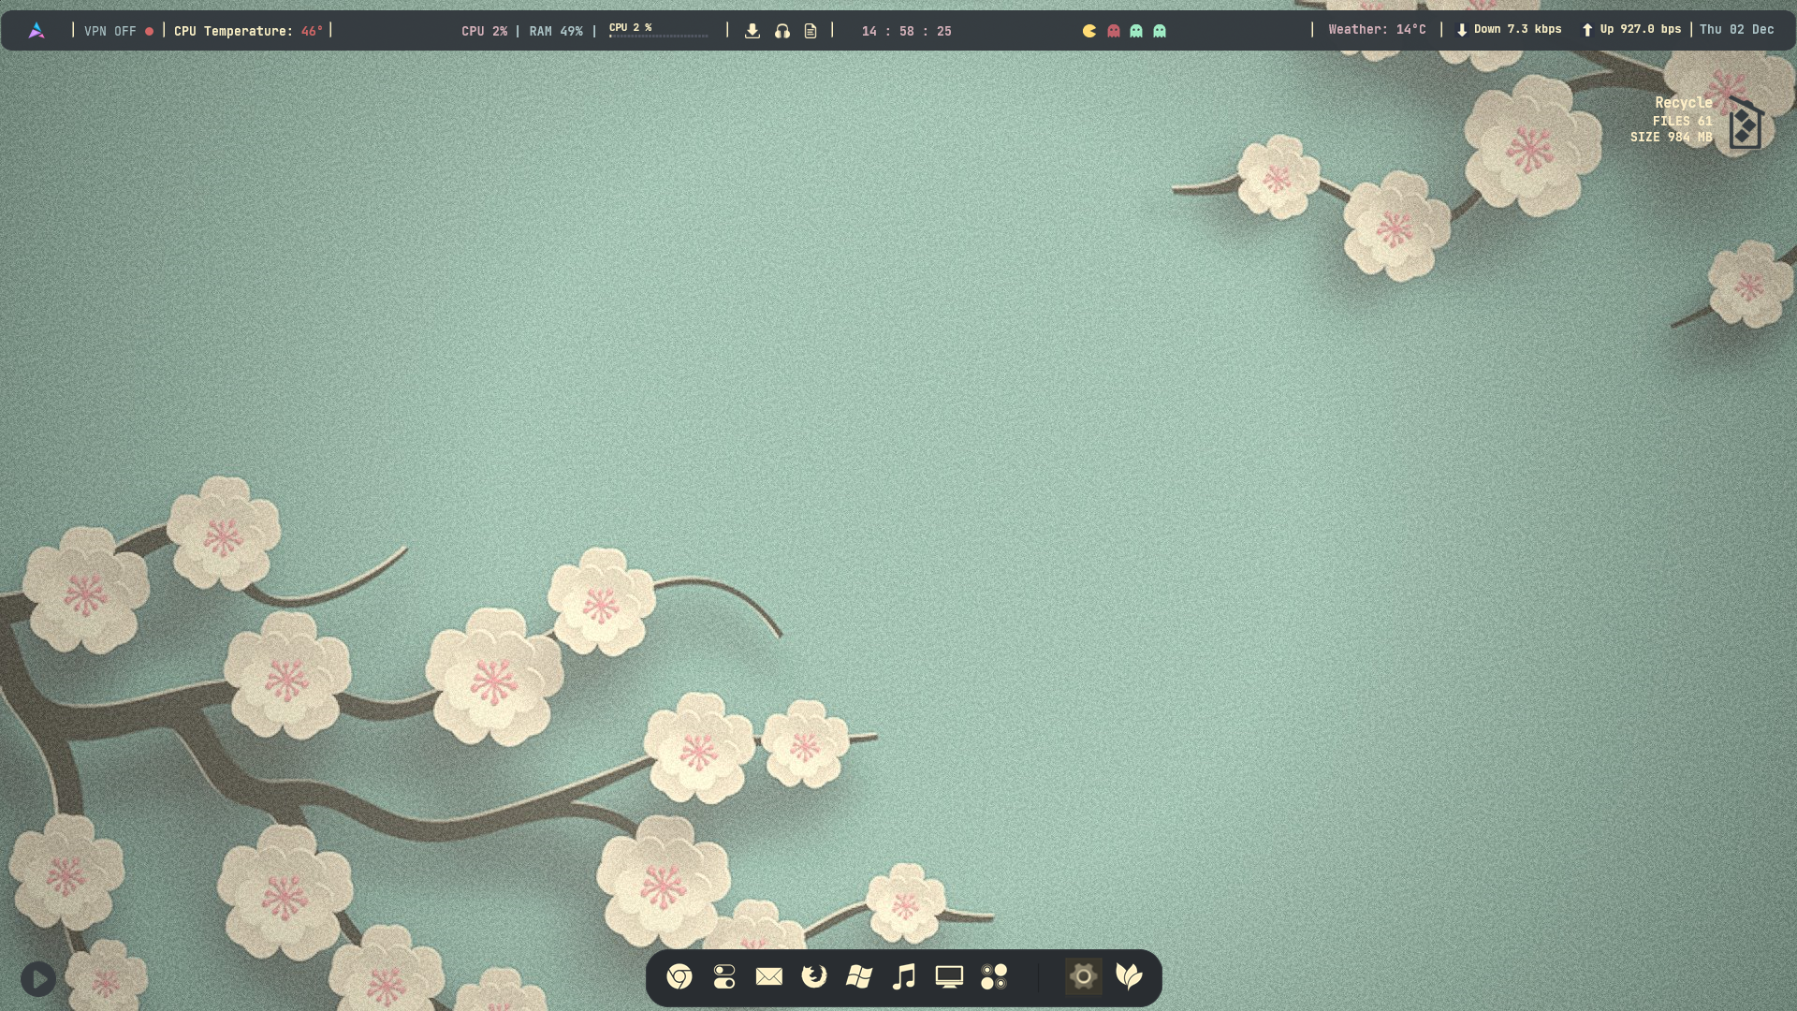
Task: Click the Weather 14°C label
Action: point(1377,30)
